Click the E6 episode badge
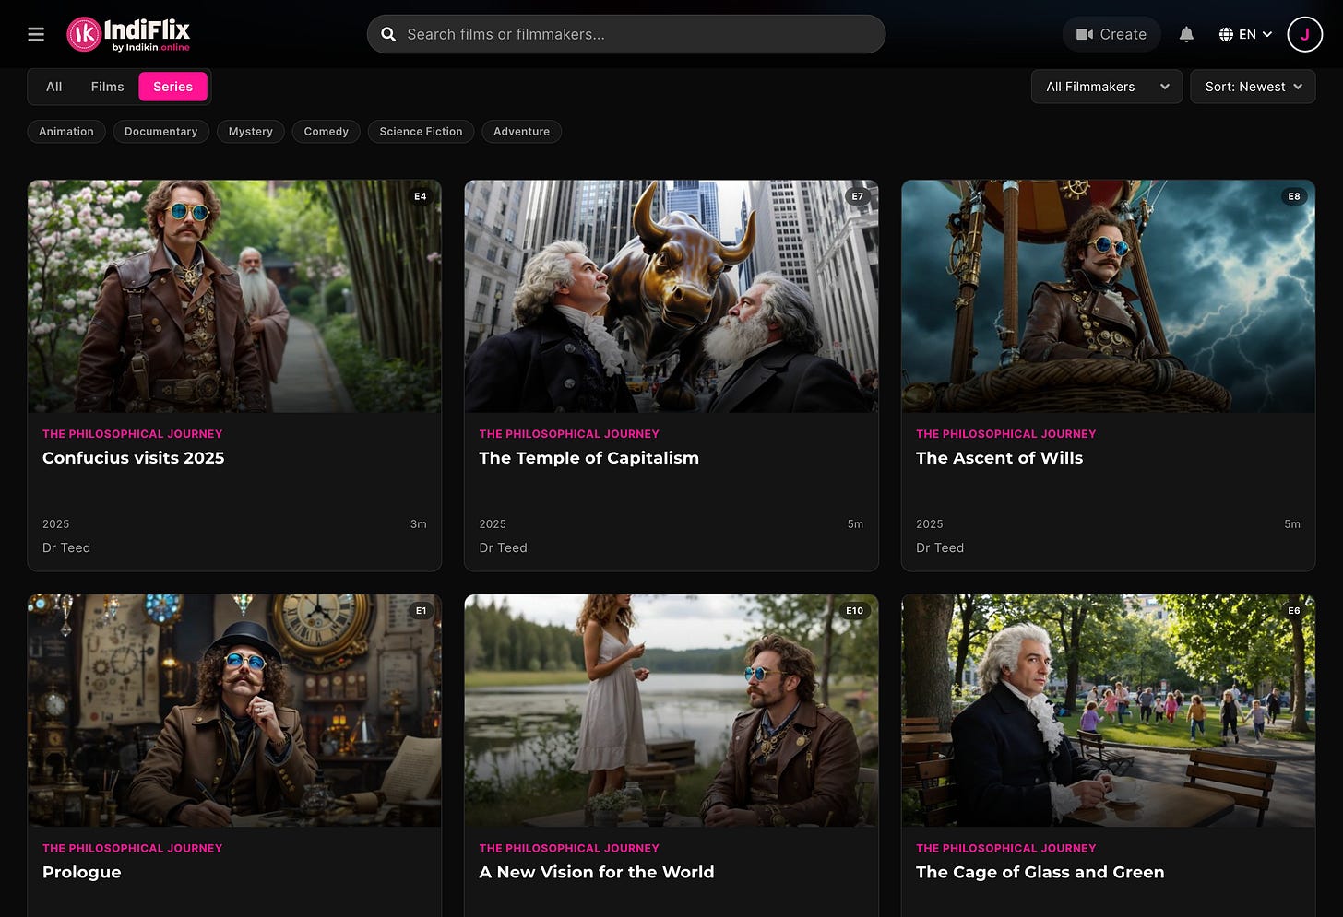 (1294, 610)
